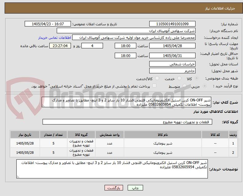
Task: Click the نام کالا column header
Action: 163,135
